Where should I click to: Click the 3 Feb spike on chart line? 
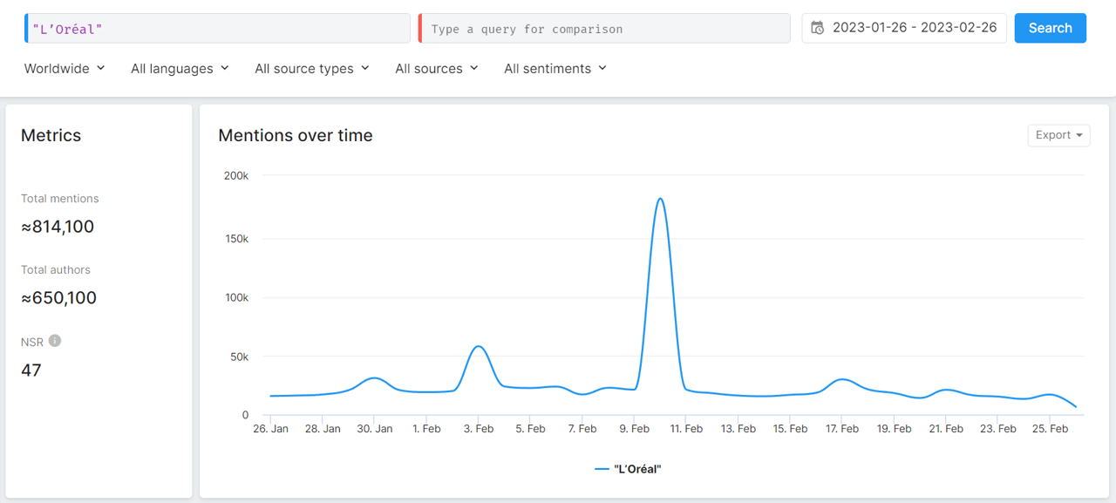click(478, 347)
